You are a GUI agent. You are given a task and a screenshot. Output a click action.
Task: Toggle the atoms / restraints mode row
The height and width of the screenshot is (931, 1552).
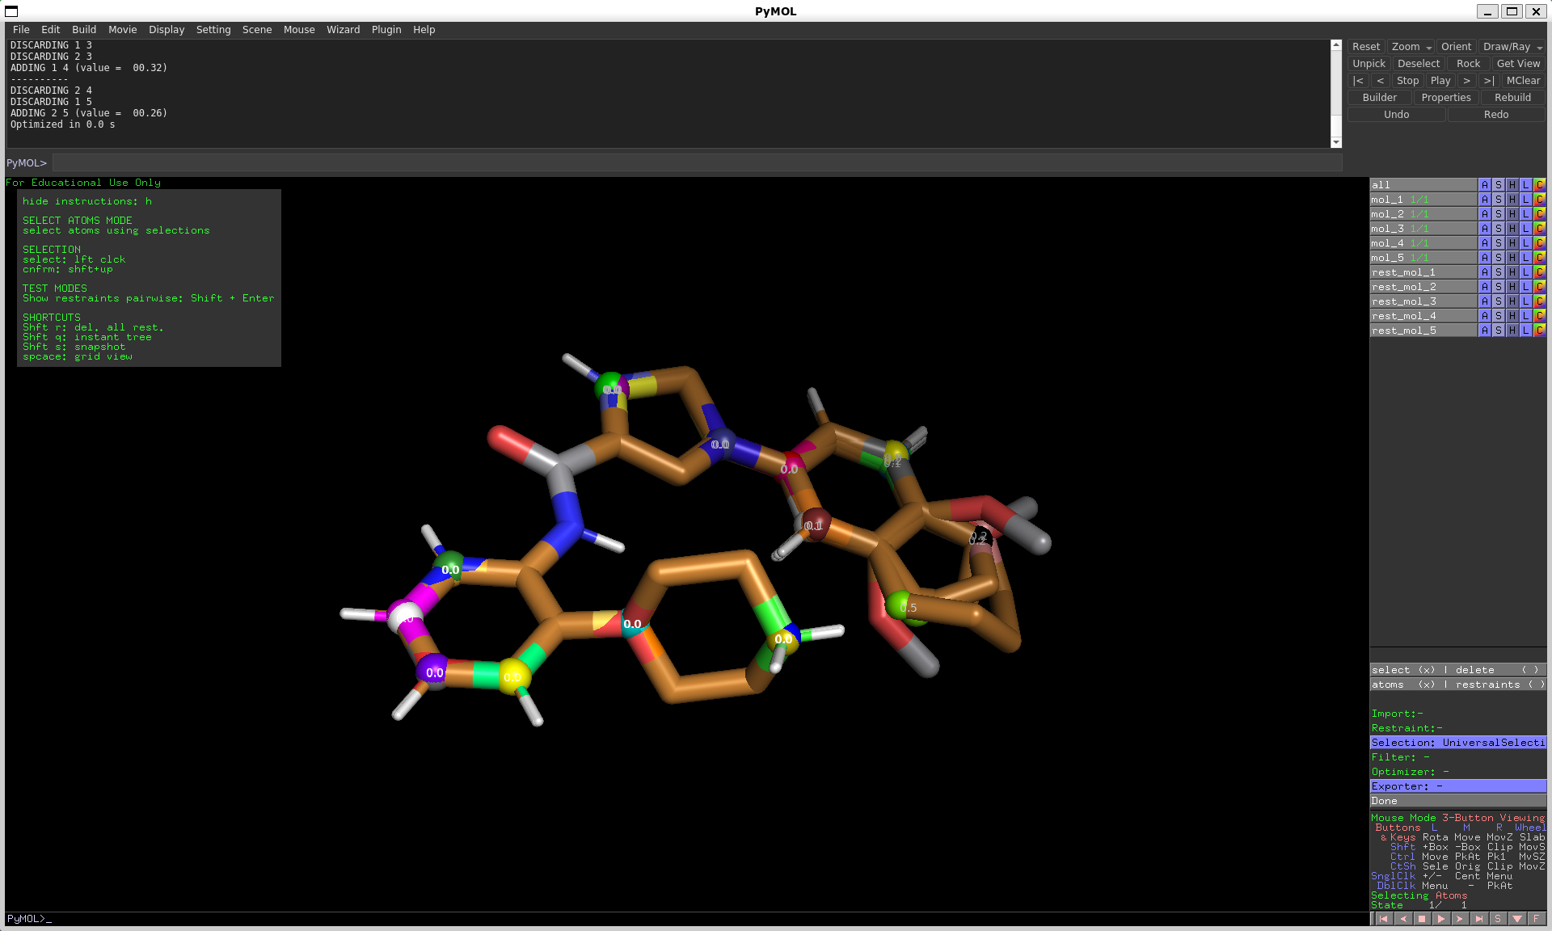click(x=1458, y=685)
